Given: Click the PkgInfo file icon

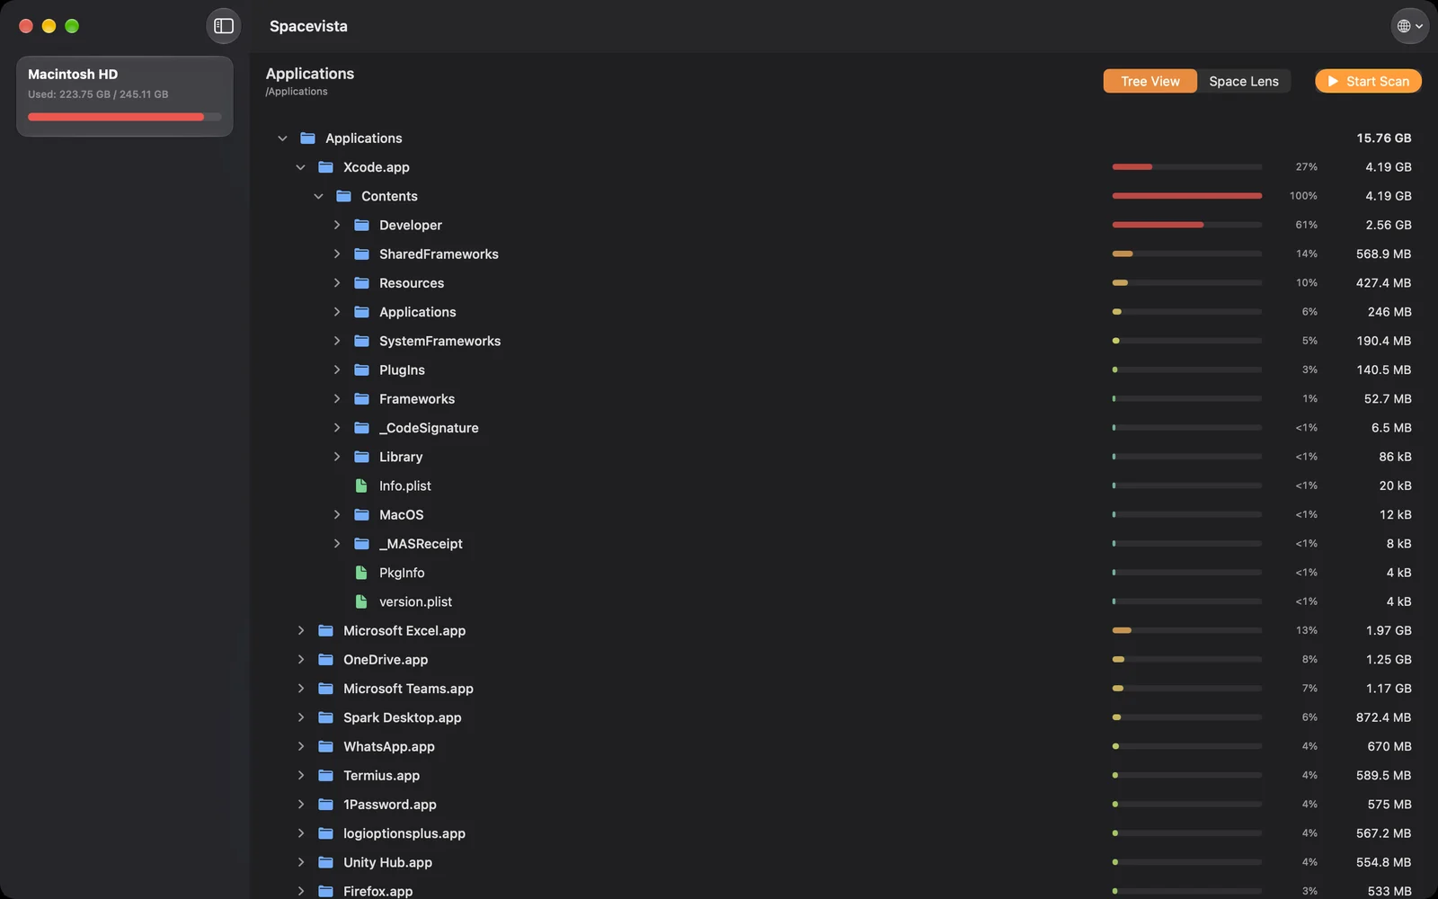Looking at the screenshot, I should (x=361, y=573).
